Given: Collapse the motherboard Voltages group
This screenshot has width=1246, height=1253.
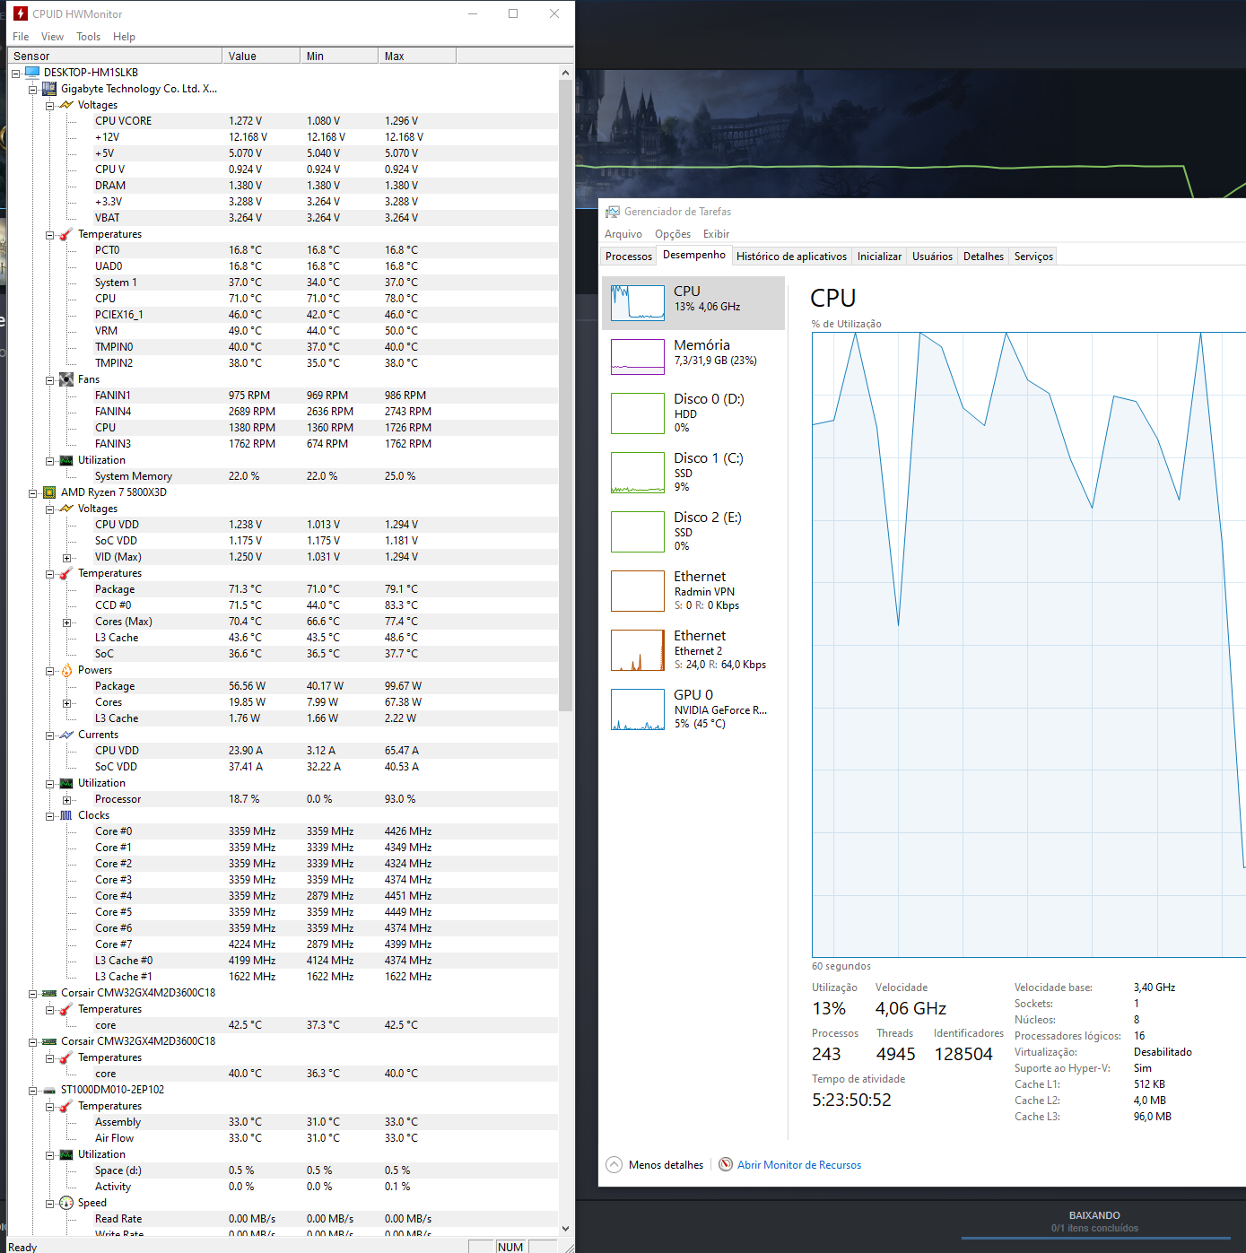Looking at the screenshot, I should [50, 105].
